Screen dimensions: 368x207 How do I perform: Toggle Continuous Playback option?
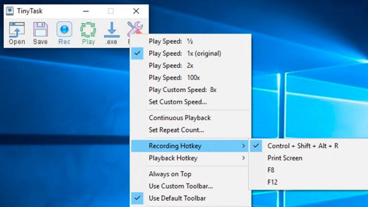(191, 118)
